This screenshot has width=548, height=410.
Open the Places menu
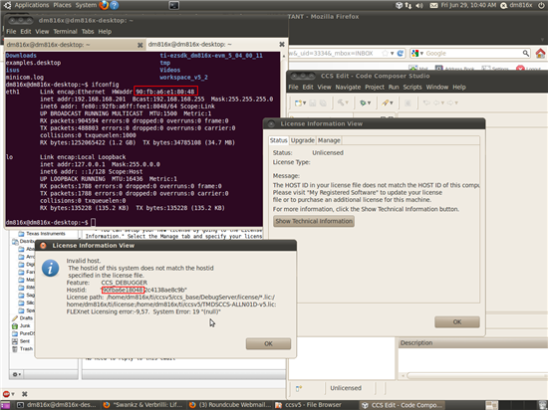62,5
